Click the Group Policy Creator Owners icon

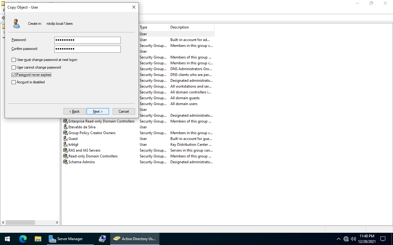tap(65, 133)
